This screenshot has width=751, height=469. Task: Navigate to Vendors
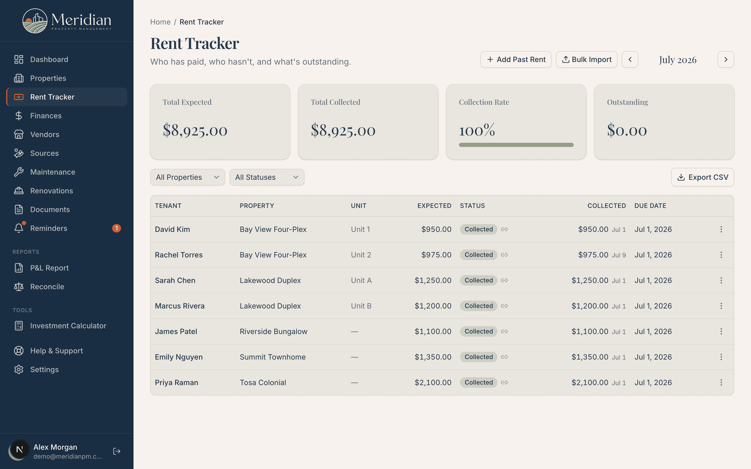click(67, 134)
